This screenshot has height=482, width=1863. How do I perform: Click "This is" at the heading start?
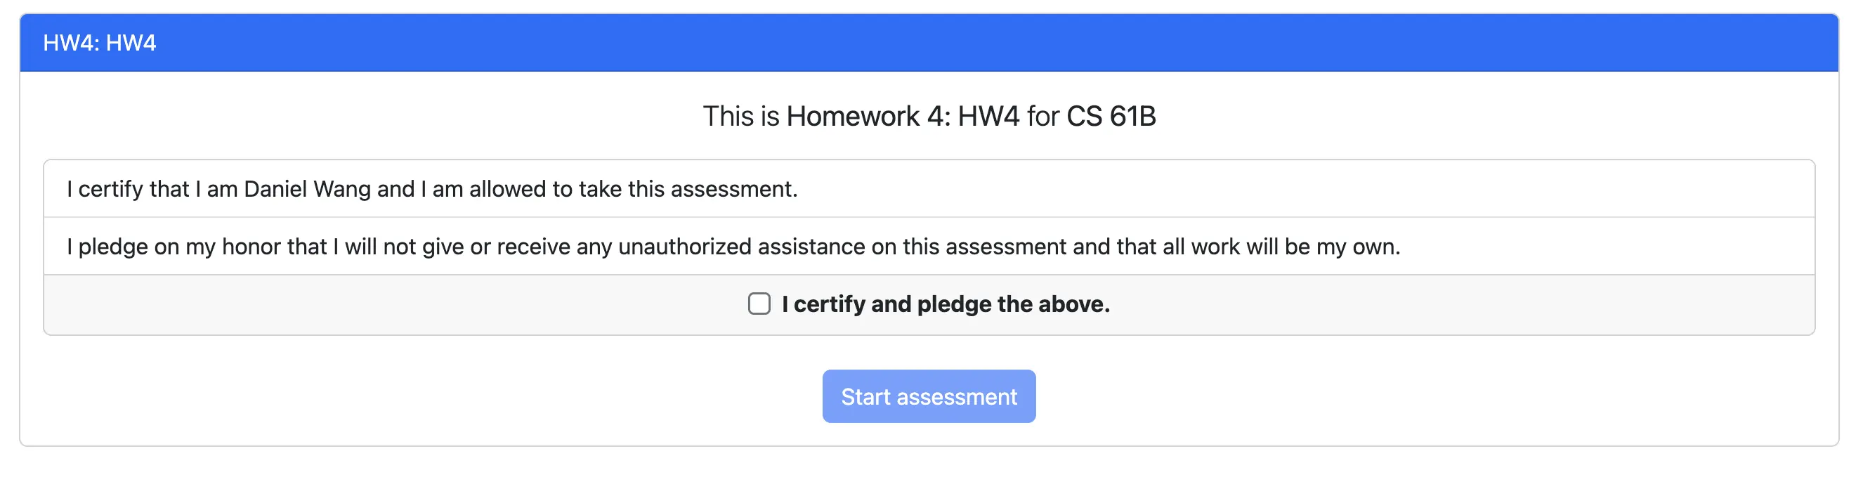pos(740,117)
